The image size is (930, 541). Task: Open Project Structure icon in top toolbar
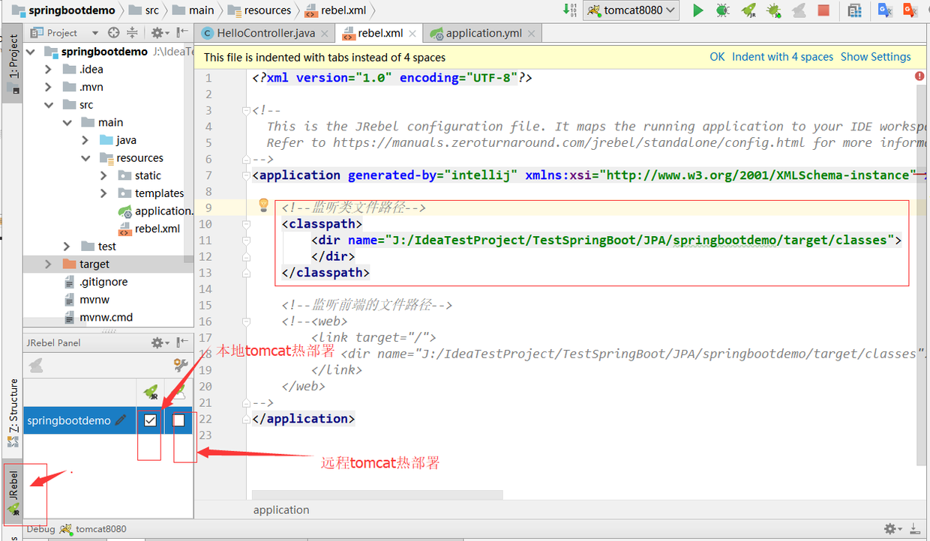coord(854,10)
